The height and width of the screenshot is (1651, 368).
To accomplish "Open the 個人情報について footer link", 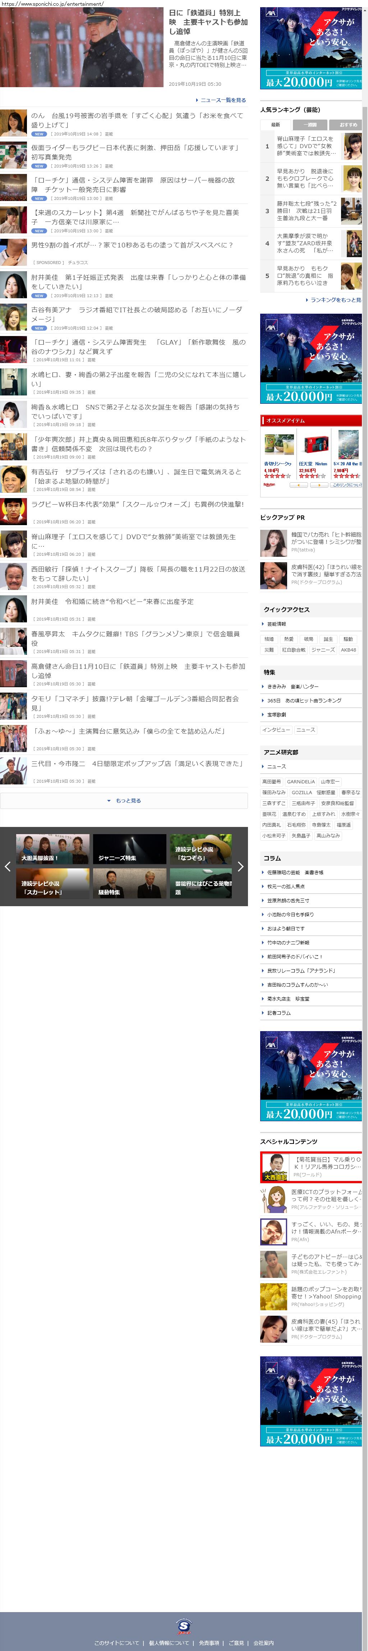I will pos(169,1643).
